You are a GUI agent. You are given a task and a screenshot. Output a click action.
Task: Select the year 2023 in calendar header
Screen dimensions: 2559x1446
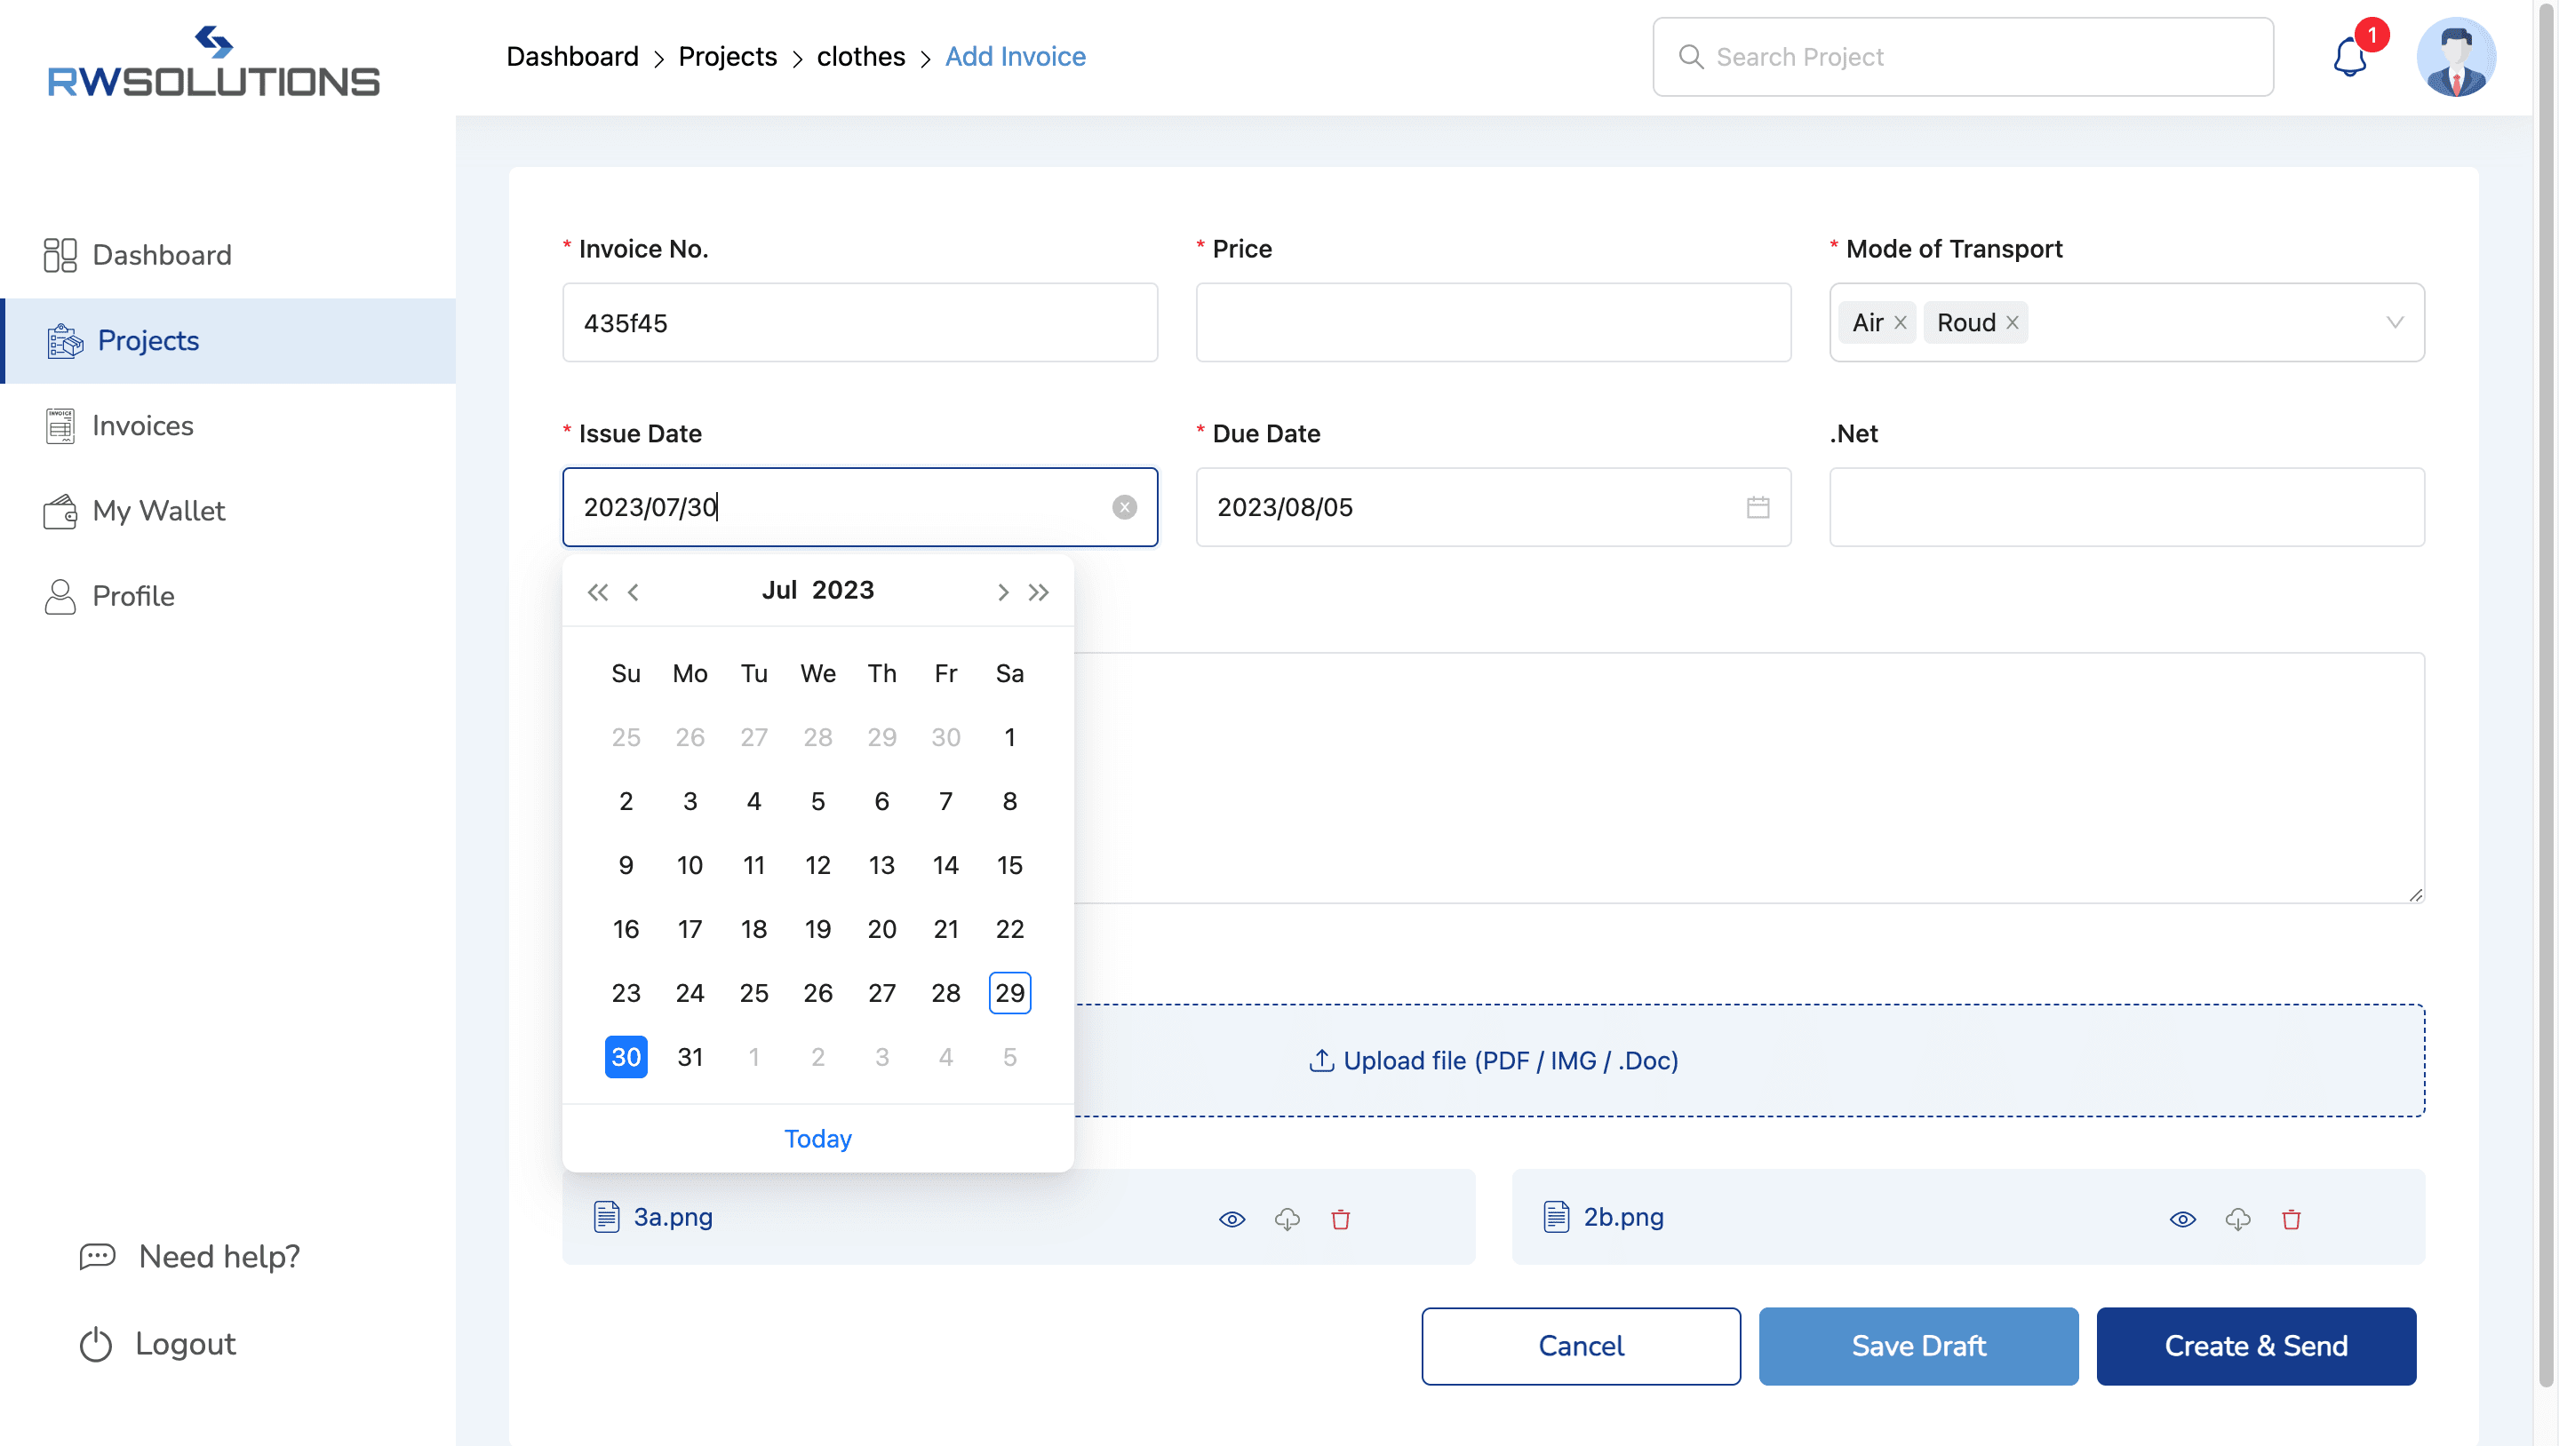842,591
